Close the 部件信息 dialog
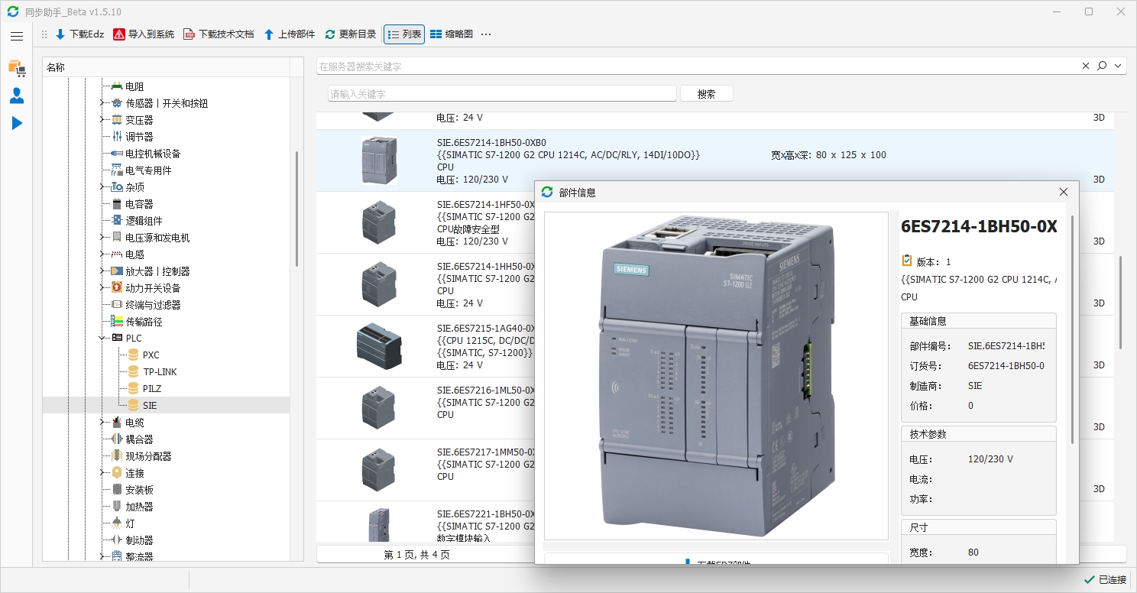 click(x=1063, y=193)
